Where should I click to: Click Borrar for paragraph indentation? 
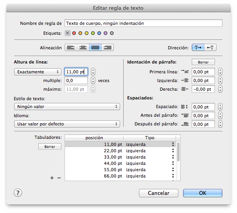(x=203, y=62)
